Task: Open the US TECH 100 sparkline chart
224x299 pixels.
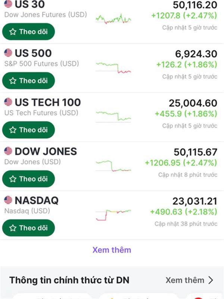Action: point(113,116)
